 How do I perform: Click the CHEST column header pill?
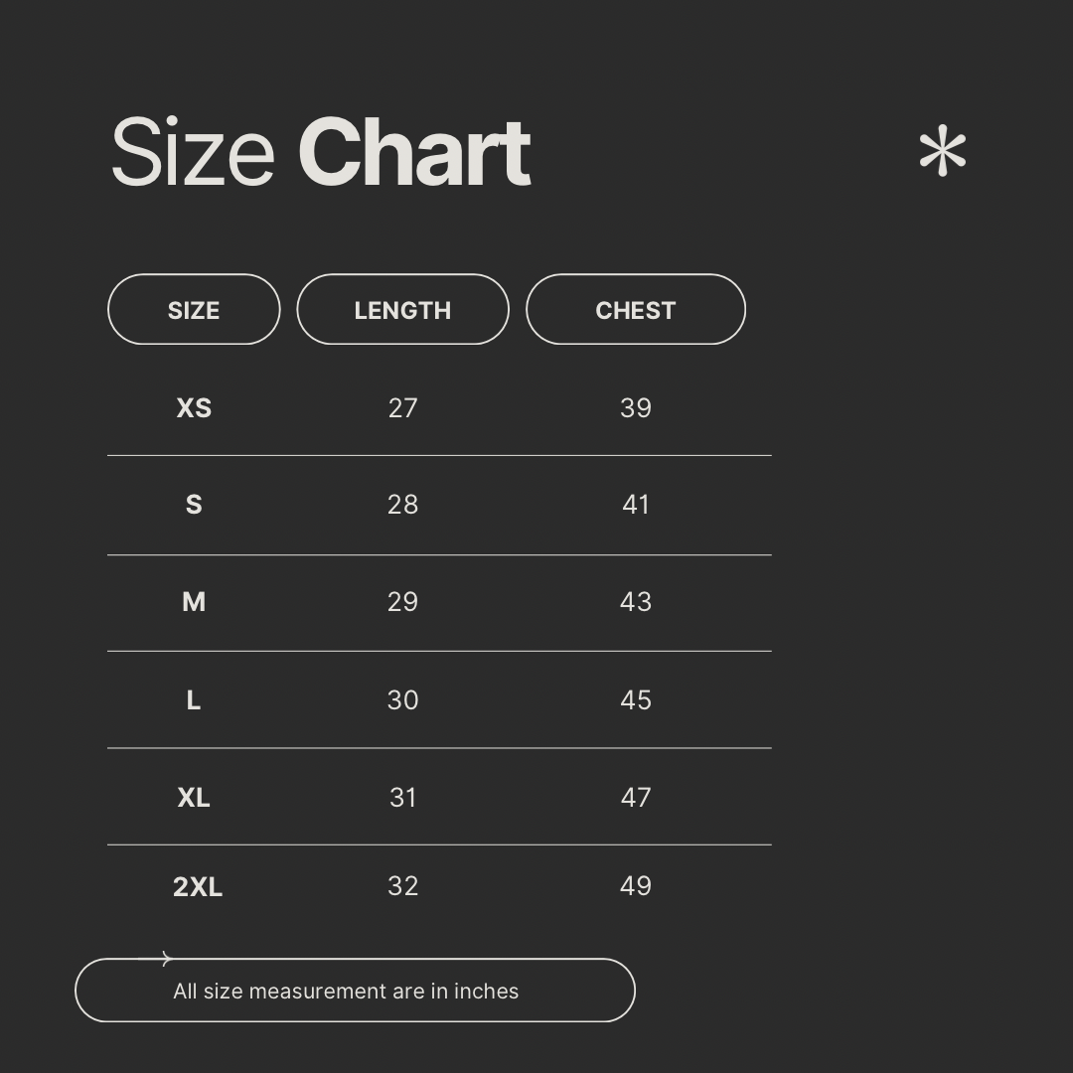[635, 310]
